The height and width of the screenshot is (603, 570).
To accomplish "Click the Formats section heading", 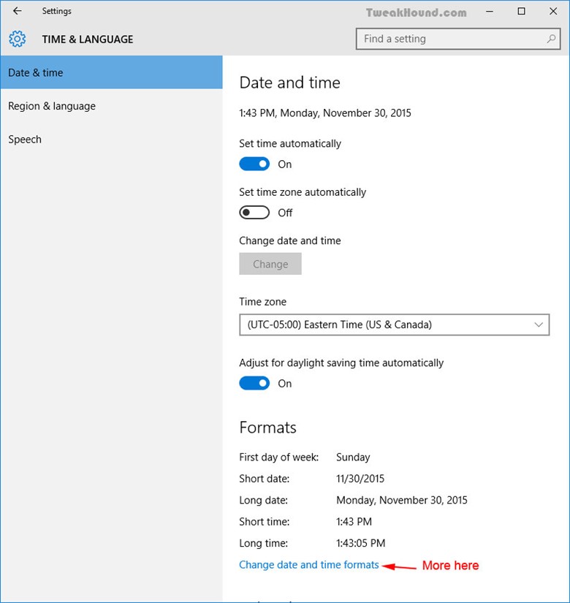I will coord(267,428).
